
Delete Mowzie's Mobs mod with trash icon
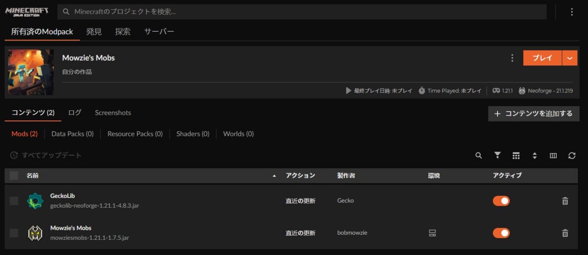coord(565,233)
